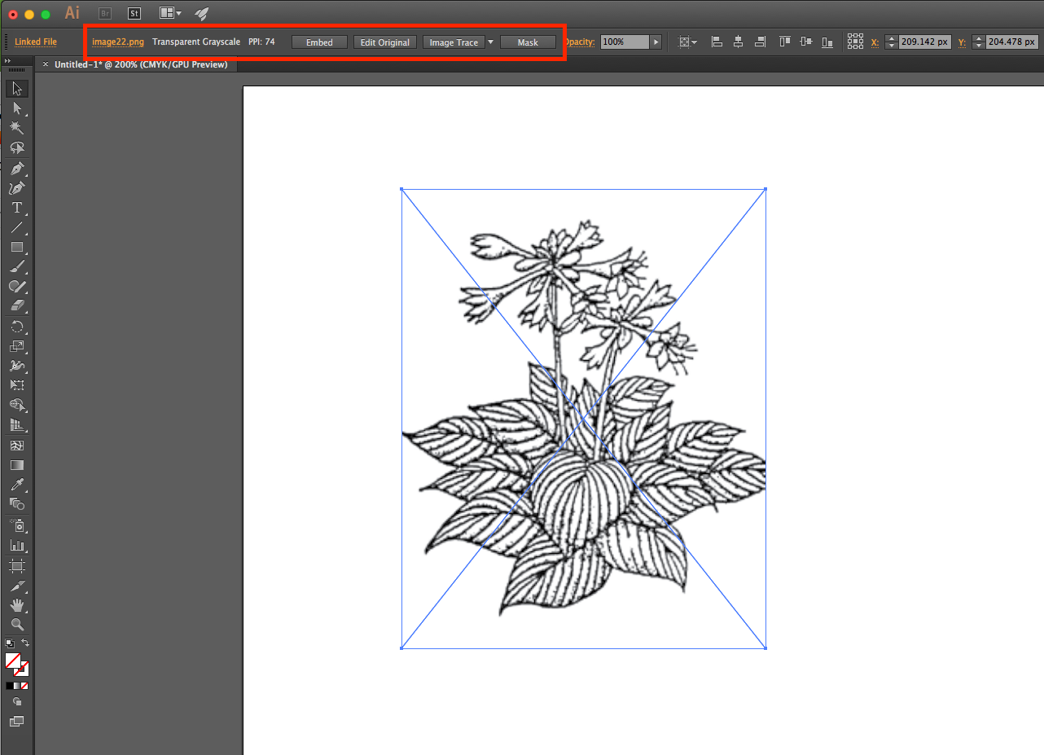The width and height of the screenshot is (1044, 755).
Task: Select the Pen tool
Action: [x=16, y=168]
